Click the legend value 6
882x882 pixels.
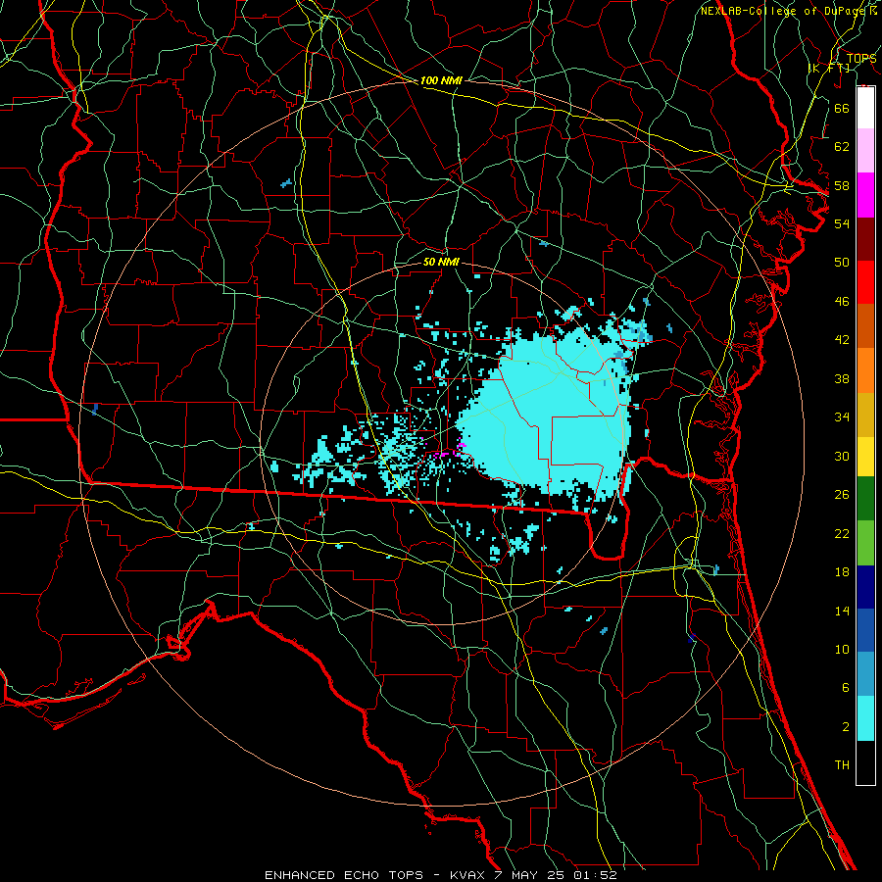845,688
